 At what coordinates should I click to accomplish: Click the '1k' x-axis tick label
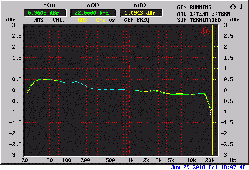coord(131,161)
